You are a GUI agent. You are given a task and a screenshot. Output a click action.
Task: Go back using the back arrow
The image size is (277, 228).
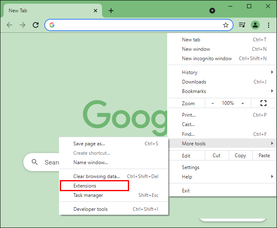[x=9, y=25]
